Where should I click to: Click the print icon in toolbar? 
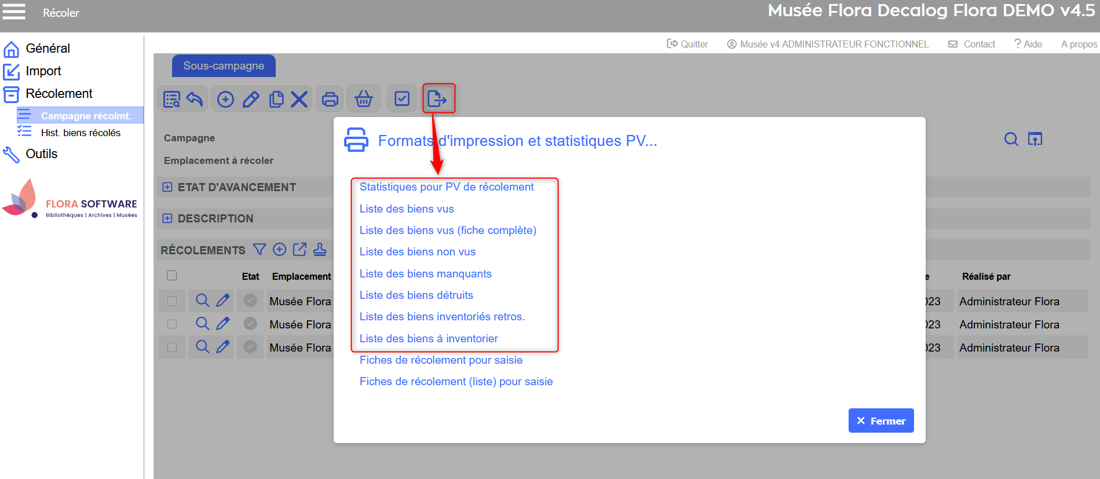pos(330,99)
